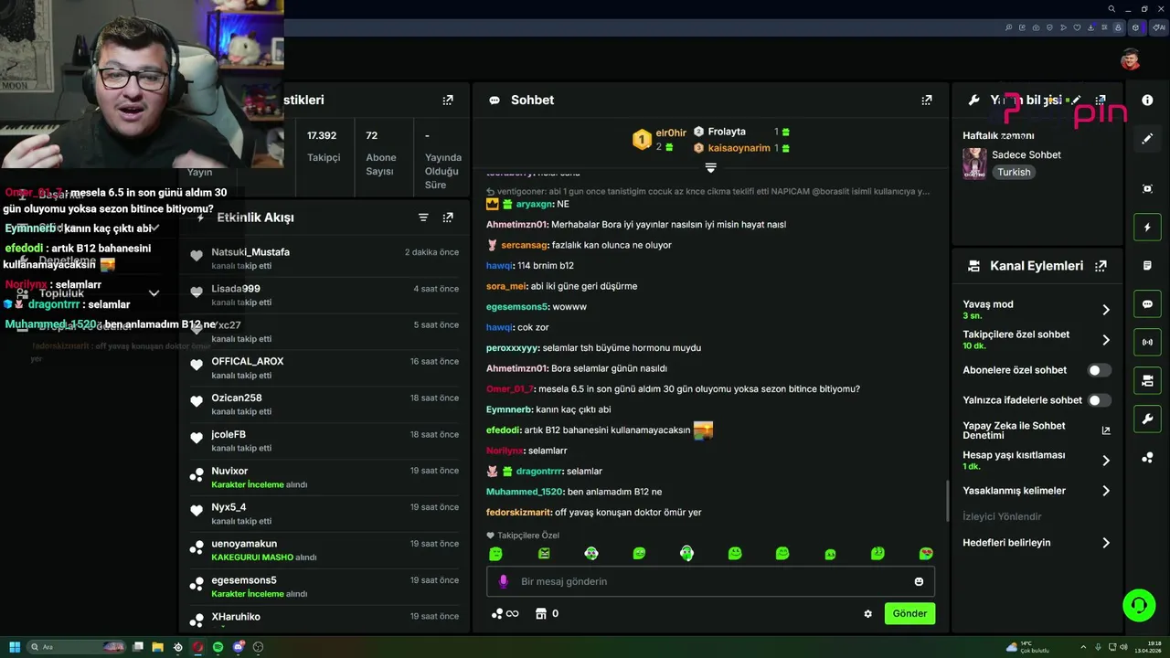Click username fedorskizmarit in chat
1170x658 pixels.
(518, 513)
